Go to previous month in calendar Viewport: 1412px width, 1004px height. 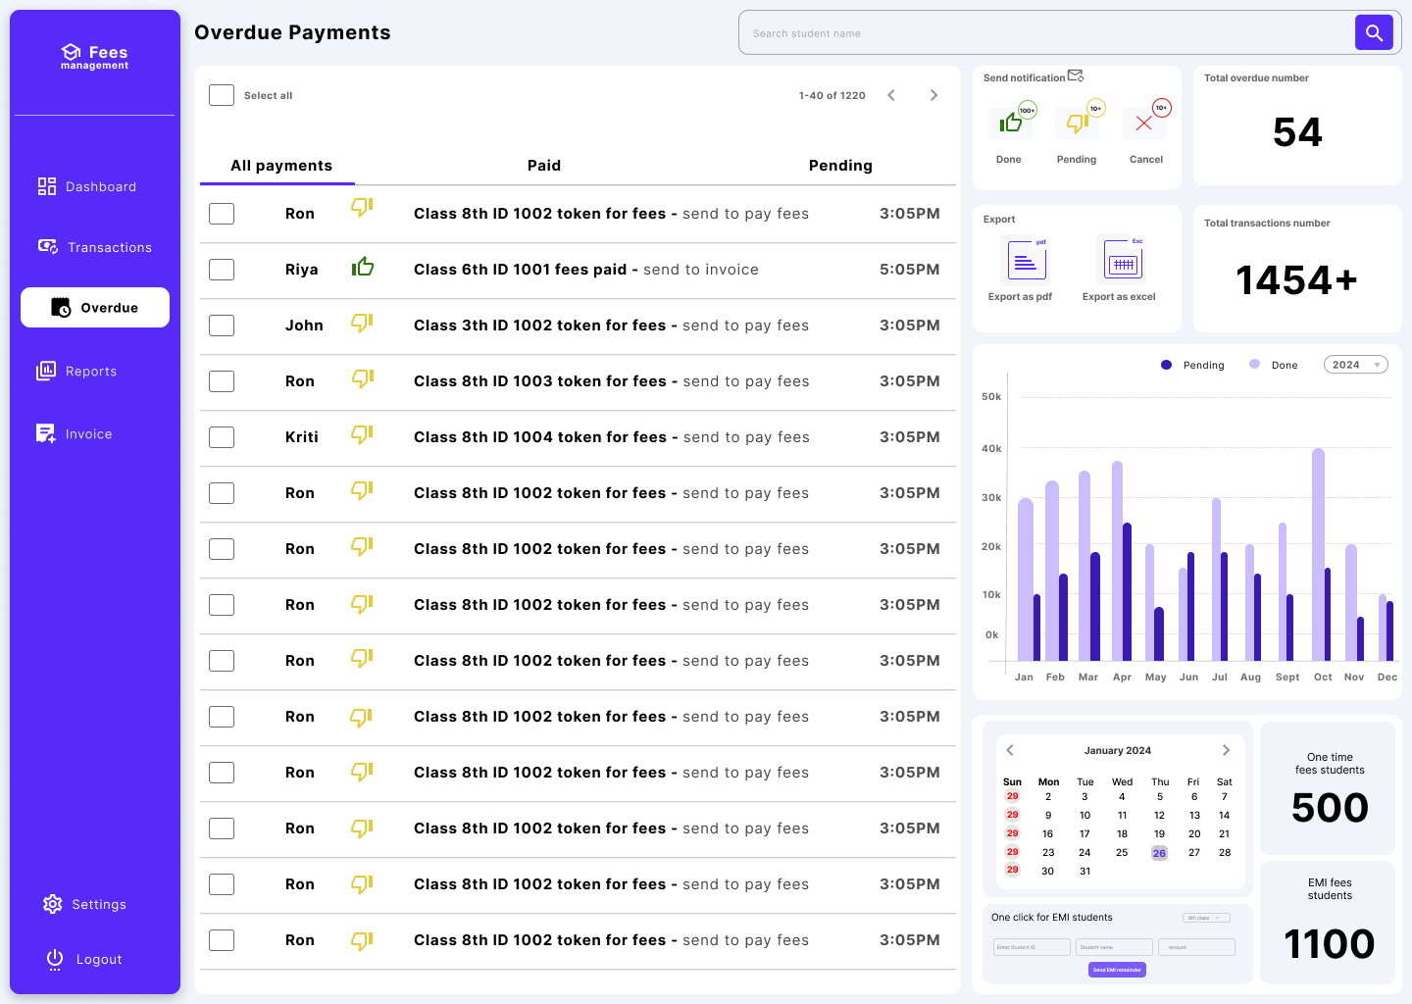pos(1010,750)
